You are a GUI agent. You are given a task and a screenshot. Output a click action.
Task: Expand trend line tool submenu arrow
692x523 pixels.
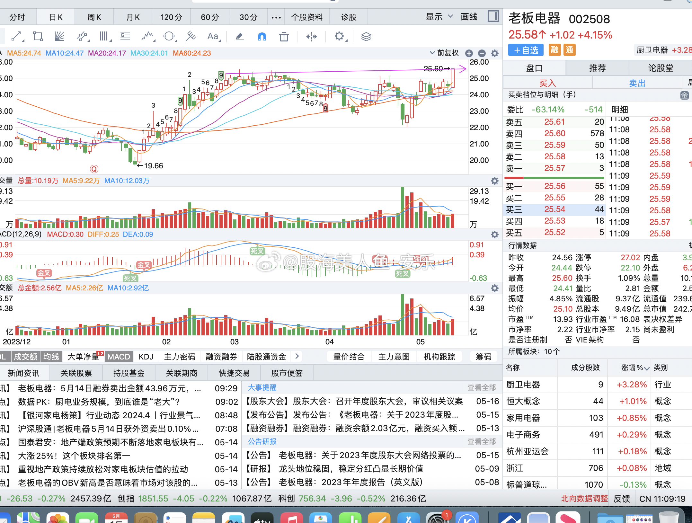pos(23,40)
